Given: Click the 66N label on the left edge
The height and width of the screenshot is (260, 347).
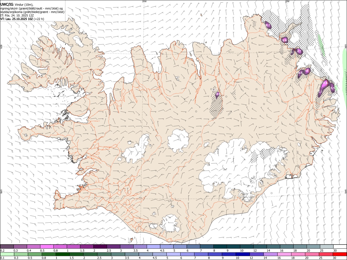Looking at the screenshot, I should coord(1,47).
